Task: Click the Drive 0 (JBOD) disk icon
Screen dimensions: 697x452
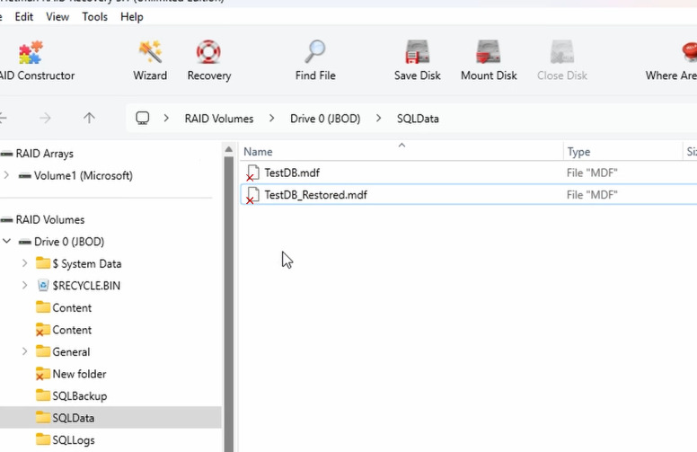Action: [24, 242]
